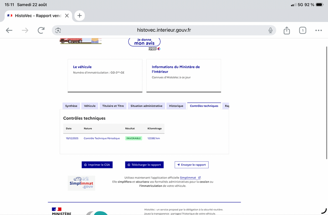This screenshot has width=328, height=215.
Task: Switch to the Historique tab
Action: (x=176, y=106)
